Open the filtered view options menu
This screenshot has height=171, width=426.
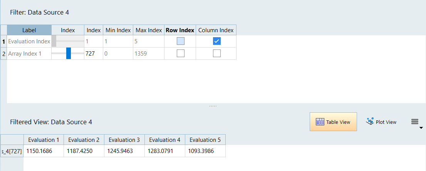(x=415, y=122)
